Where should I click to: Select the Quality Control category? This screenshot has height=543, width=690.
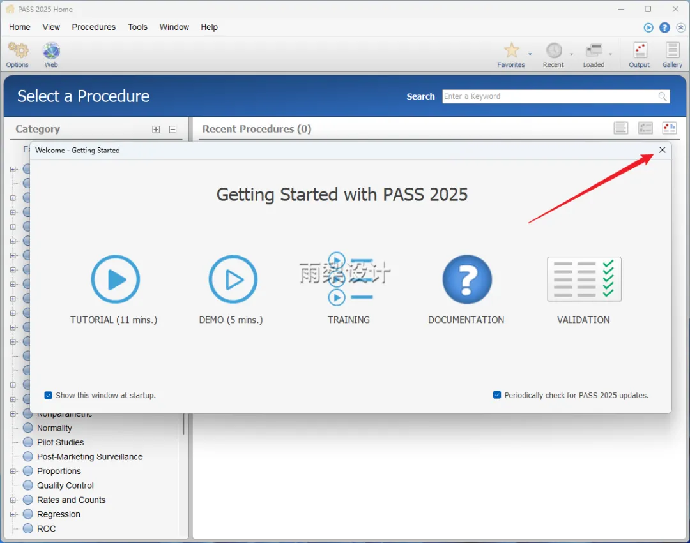click(65, 486)
